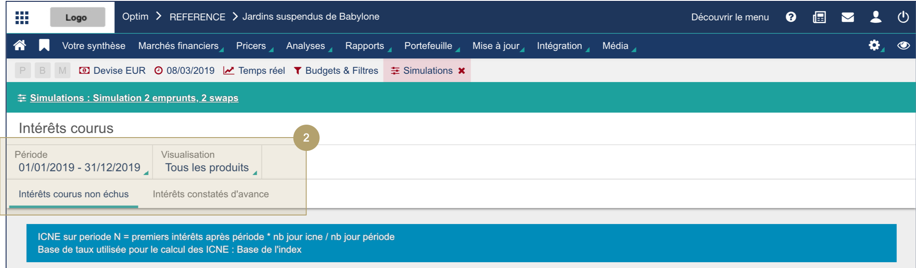
Task: Click the Intérêts courus page heading
Action: (x=66, y=128)
